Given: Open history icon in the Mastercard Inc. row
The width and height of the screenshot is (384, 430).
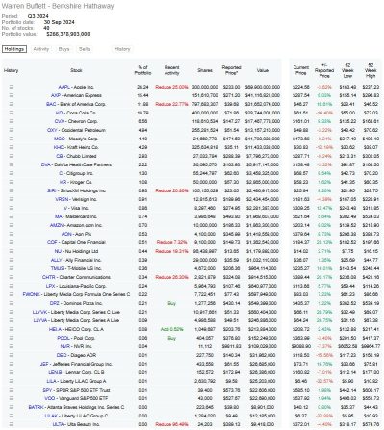Looking at the screenshot, I should (x=12, y=216).
